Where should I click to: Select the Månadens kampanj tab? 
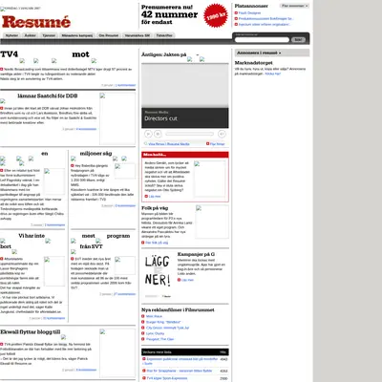coord(77,35)
